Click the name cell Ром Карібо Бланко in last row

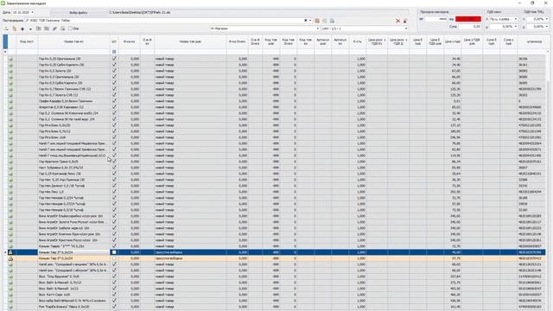pos(73,307)
